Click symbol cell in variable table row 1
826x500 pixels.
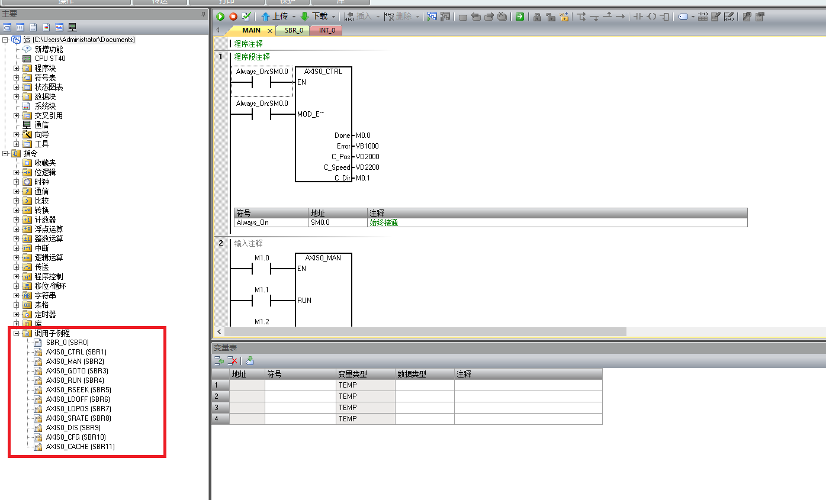pos(300,385)
